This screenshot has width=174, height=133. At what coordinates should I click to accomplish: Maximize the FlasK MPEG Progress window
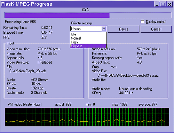click(163, 4)
